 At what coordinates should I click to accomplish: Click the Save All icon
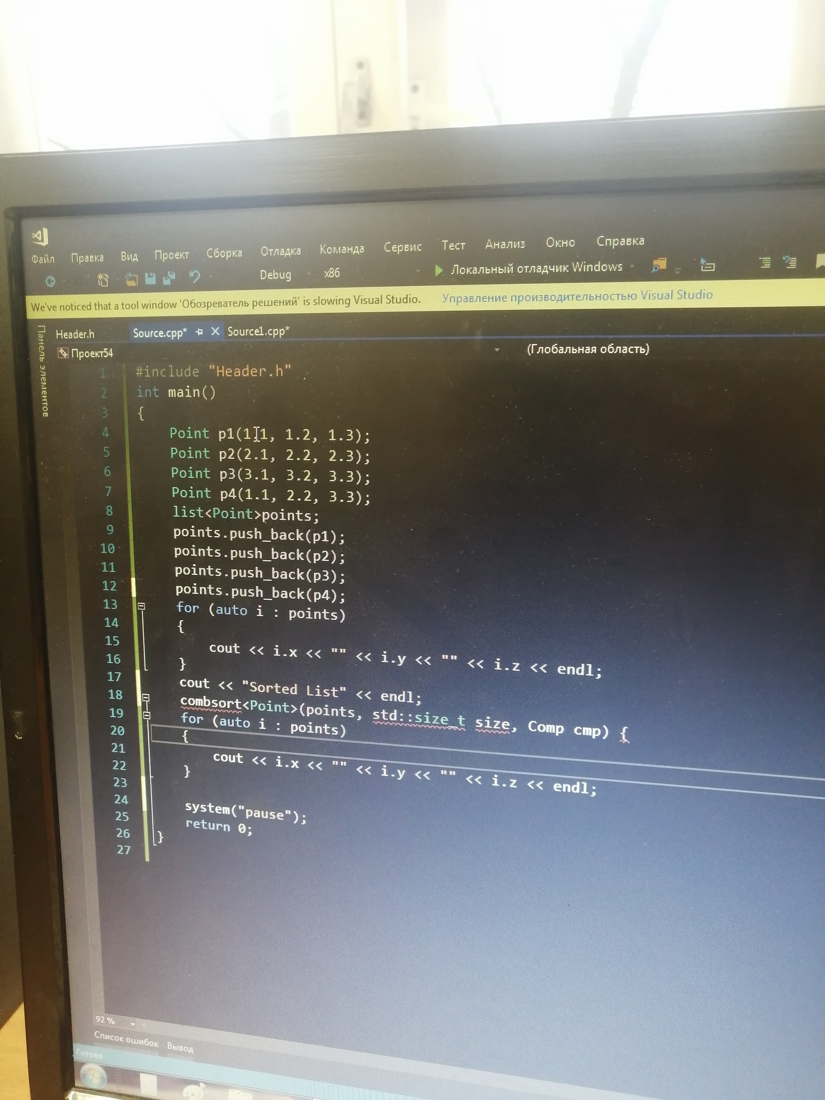[x=169, y=278]
